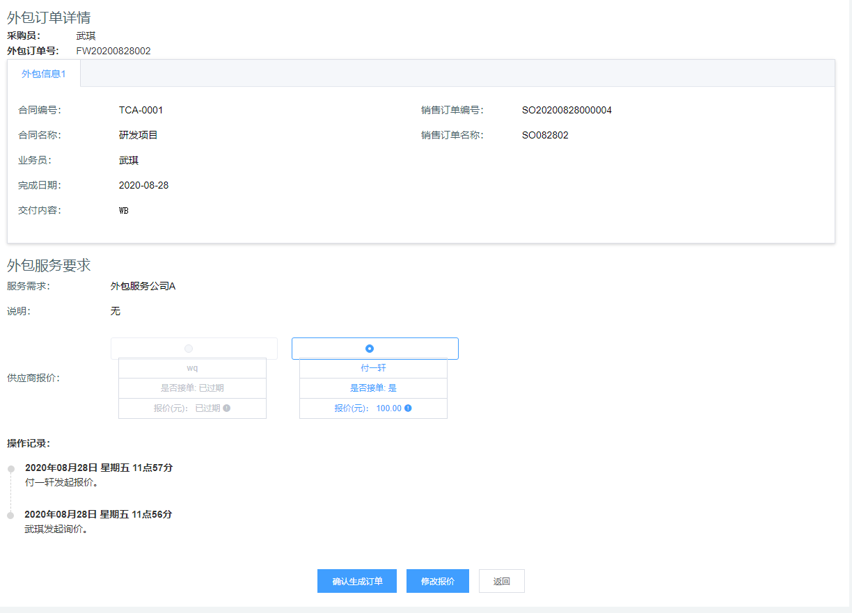Click the 付一轩发起报价 log entry
The width and height of the screenshot is (852, 613).
point(61,482)
